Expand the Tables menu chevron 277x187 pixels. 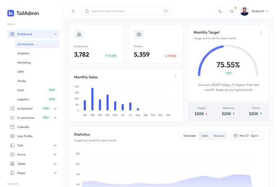tap(55, 164)
